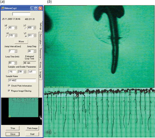The width and height of the screenshot is (155, 138).
Task: Click the Estimated Loop Time field
Action: pyautogui.click(x=30, y=63)
